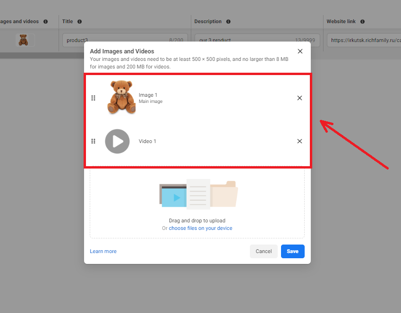Click the Video 1 play icon

(x=118, y=142)
